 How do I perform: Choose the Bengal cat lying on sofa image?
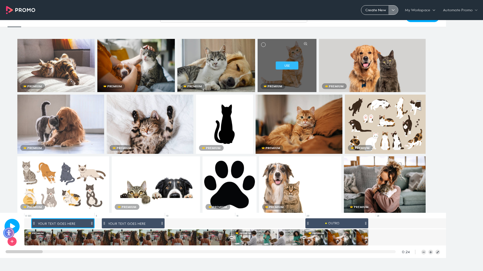click(56, 65)
